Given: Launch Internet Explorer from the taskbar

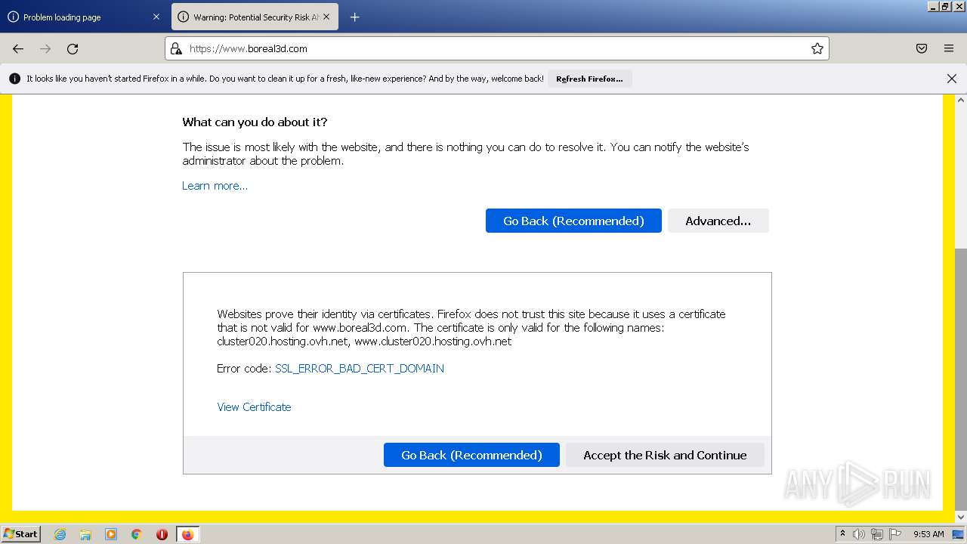Looking at the screenshot, I should click(60, 534).
